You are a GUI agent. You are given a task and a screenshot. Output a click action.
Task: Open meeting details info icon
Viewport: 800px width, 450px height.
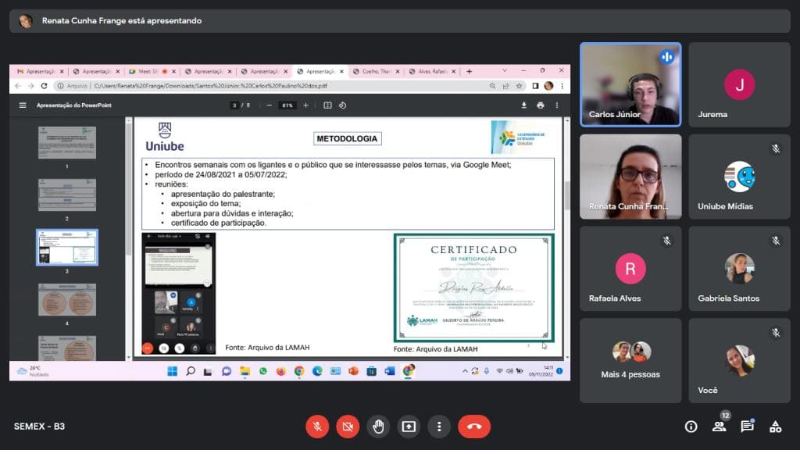(x=691, y=427)
